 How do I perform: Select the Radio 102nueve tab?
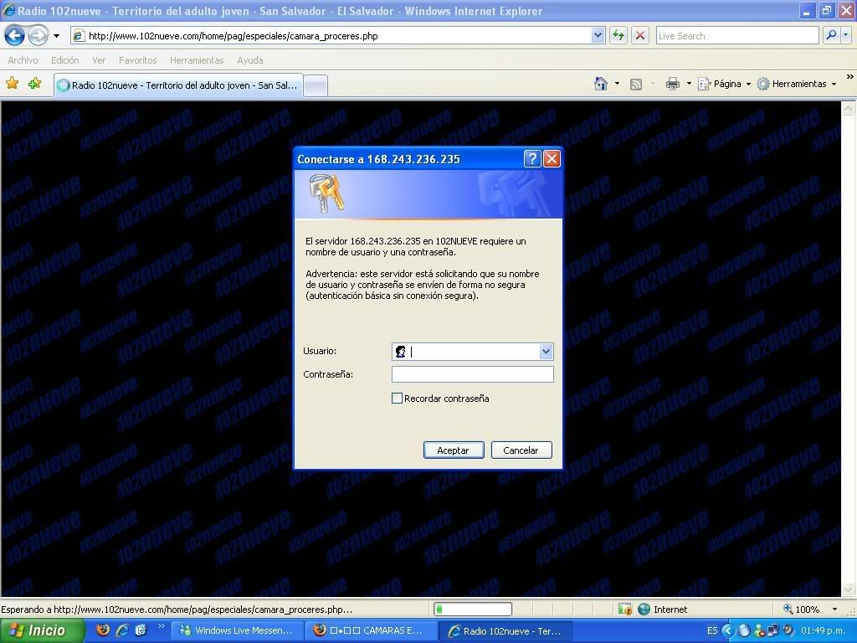(179, 85)
